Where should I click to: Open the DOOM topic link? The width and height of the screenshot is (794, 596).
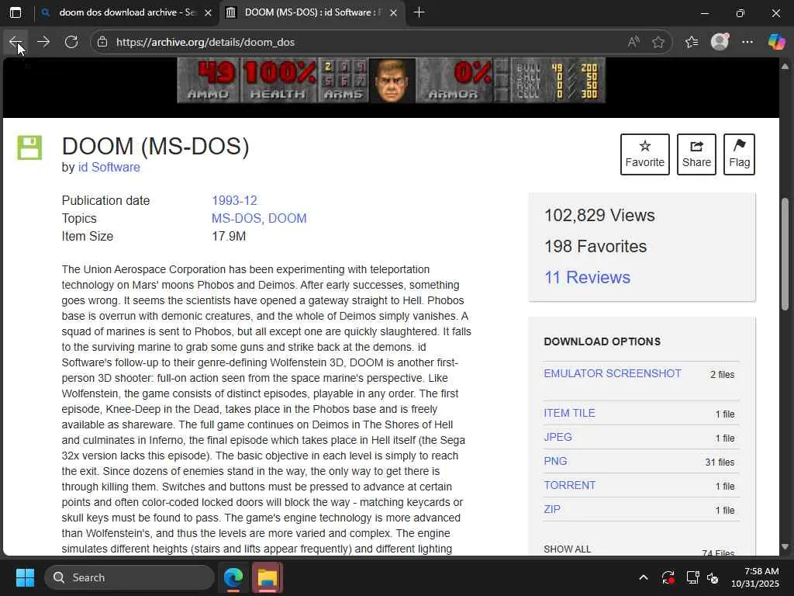click(287, 218)
